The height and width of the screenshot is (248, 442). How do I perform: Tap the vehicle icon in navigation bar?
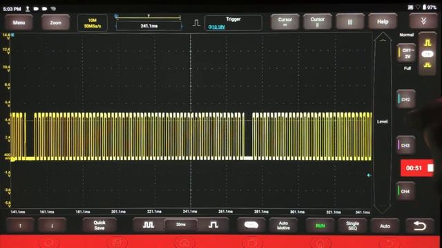point(184,243)
